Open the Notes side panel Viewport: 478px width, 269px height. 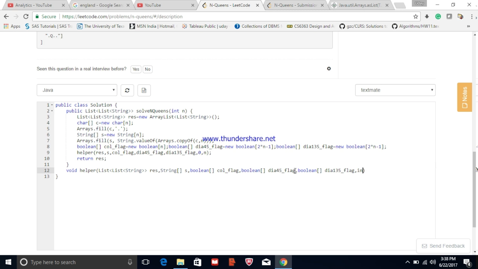(x=465, y=97)
